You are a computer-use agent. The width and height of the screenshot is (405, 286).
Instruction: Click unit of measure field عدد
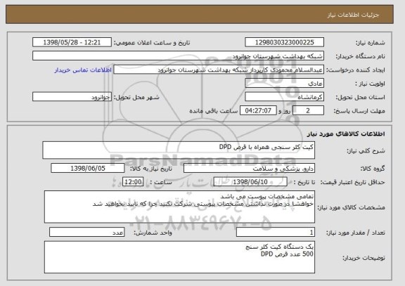point(86,233)
